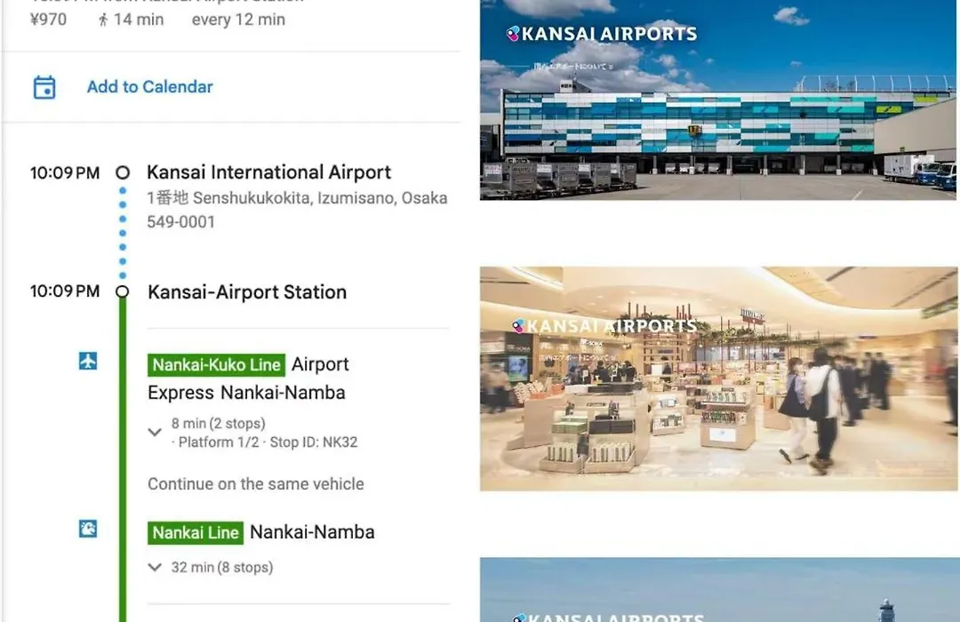Open the Add to Calendar link
The image size is (960, 622).
tap(150, 87)
